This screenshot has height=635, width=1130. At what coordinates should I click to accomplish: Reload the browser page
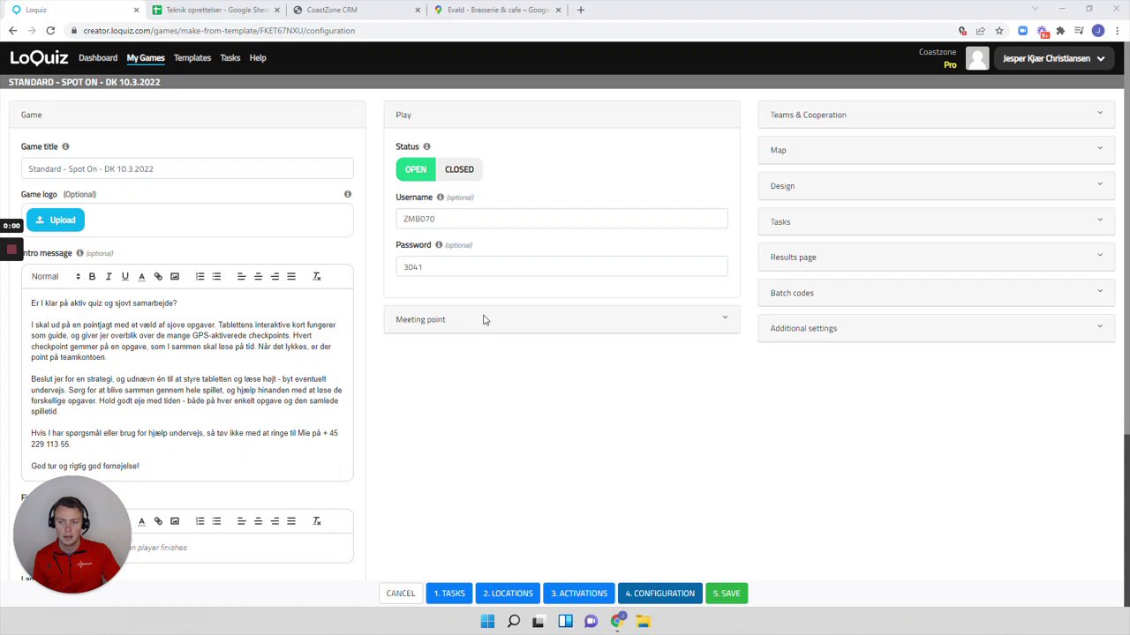click(x=50, y=30)
